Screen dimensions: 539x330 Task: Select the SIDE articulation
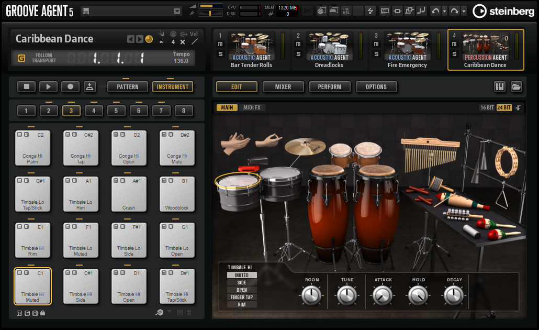coord(242,282)
